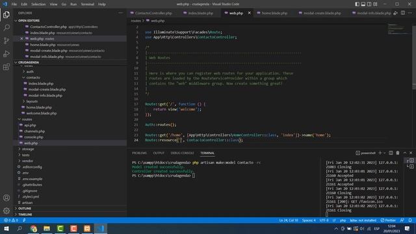Maximize the panel with up chevron
Viewport: 416px width, 234px height.
404,153
